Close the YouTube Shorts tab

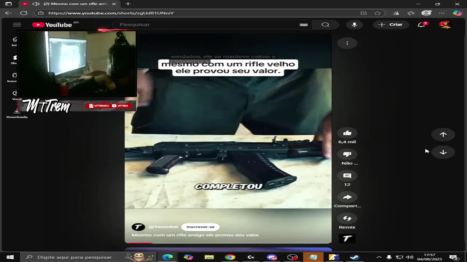click(x=114, y=4)
